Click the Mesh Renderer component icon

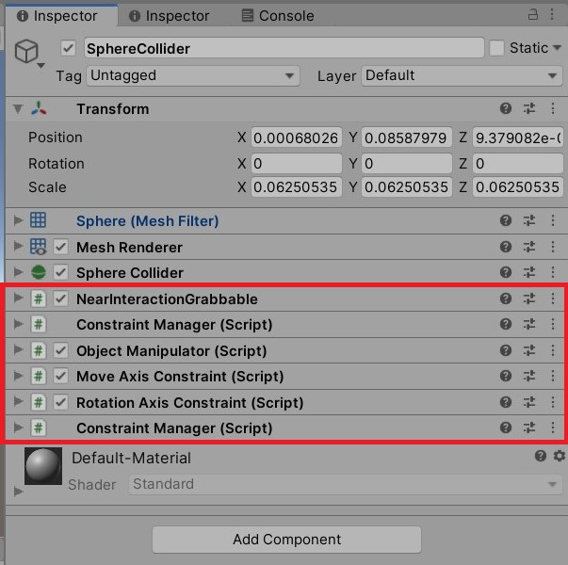click(39, 247)
